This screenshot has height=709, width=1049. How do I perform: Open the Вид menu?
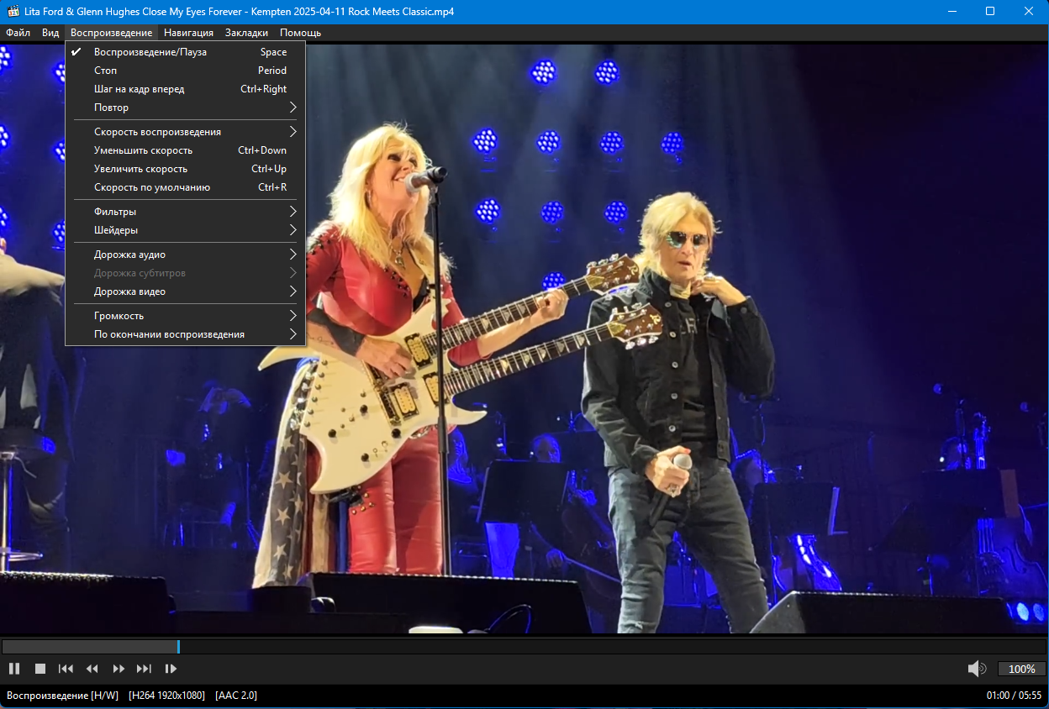click(50, 33)
